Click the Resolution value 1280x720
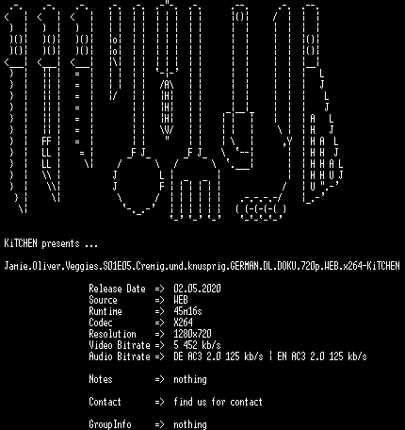This screenshot has width=405, height=430. [x=192, y=334]
